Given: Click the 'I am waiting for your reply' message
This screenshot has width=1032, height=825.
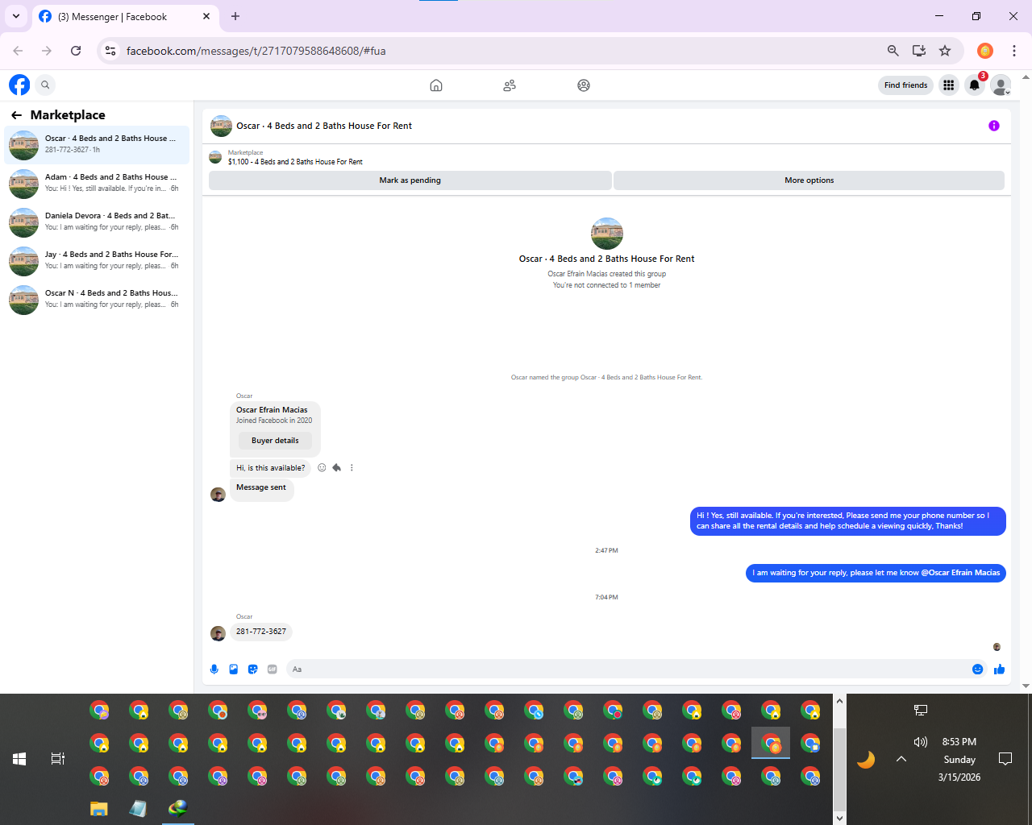Looking at the screenshot, I should coord(876,574).
